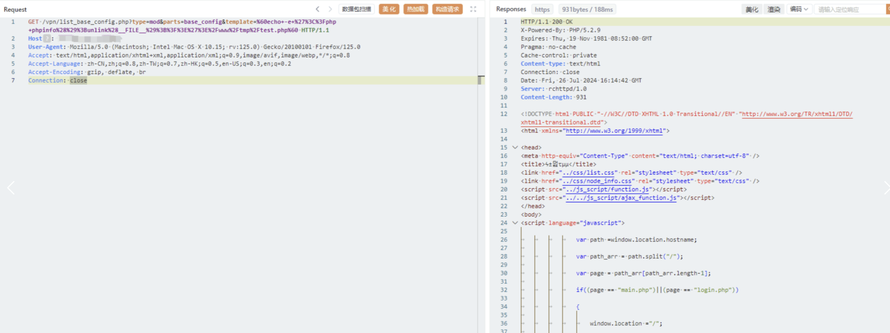Click the var path =window.location.hostname line
Screen dimensions: 890x333
(x=636, y=240)
